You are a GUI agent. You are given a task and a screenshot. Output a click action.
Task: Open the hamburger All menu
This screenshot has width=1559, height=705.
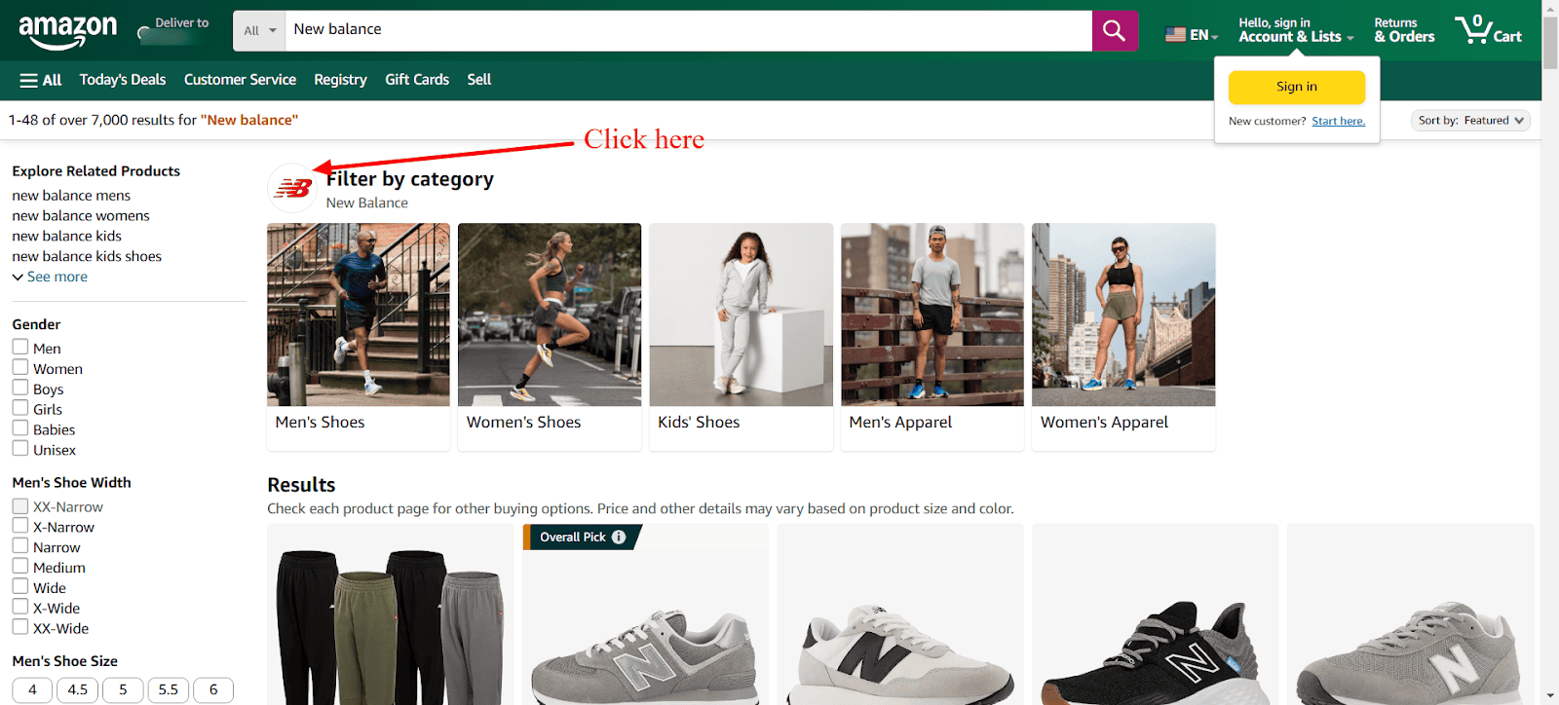[40, 80]
